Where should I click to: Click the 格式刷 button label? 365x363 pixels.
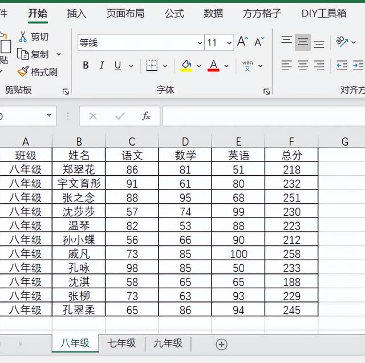tap(44, 72)
